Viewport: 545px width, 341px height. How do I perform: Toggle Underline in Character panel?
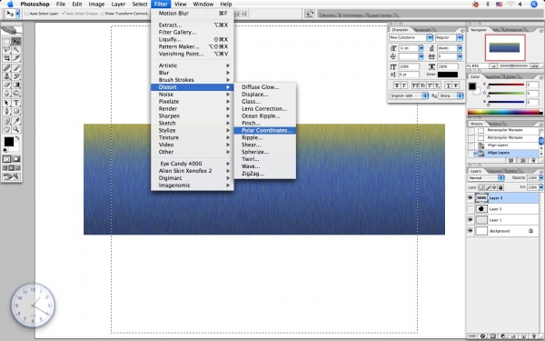click(x=449, y=85)
